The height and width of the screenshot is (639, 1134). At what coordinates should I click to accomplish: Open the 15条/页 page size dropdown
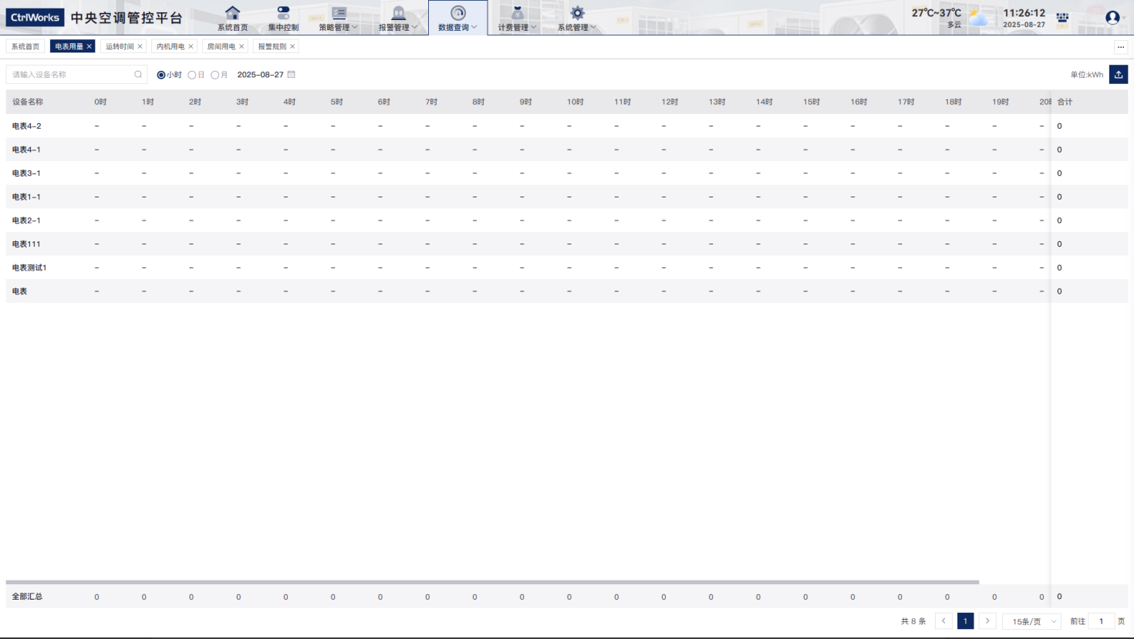(1032, 621)
